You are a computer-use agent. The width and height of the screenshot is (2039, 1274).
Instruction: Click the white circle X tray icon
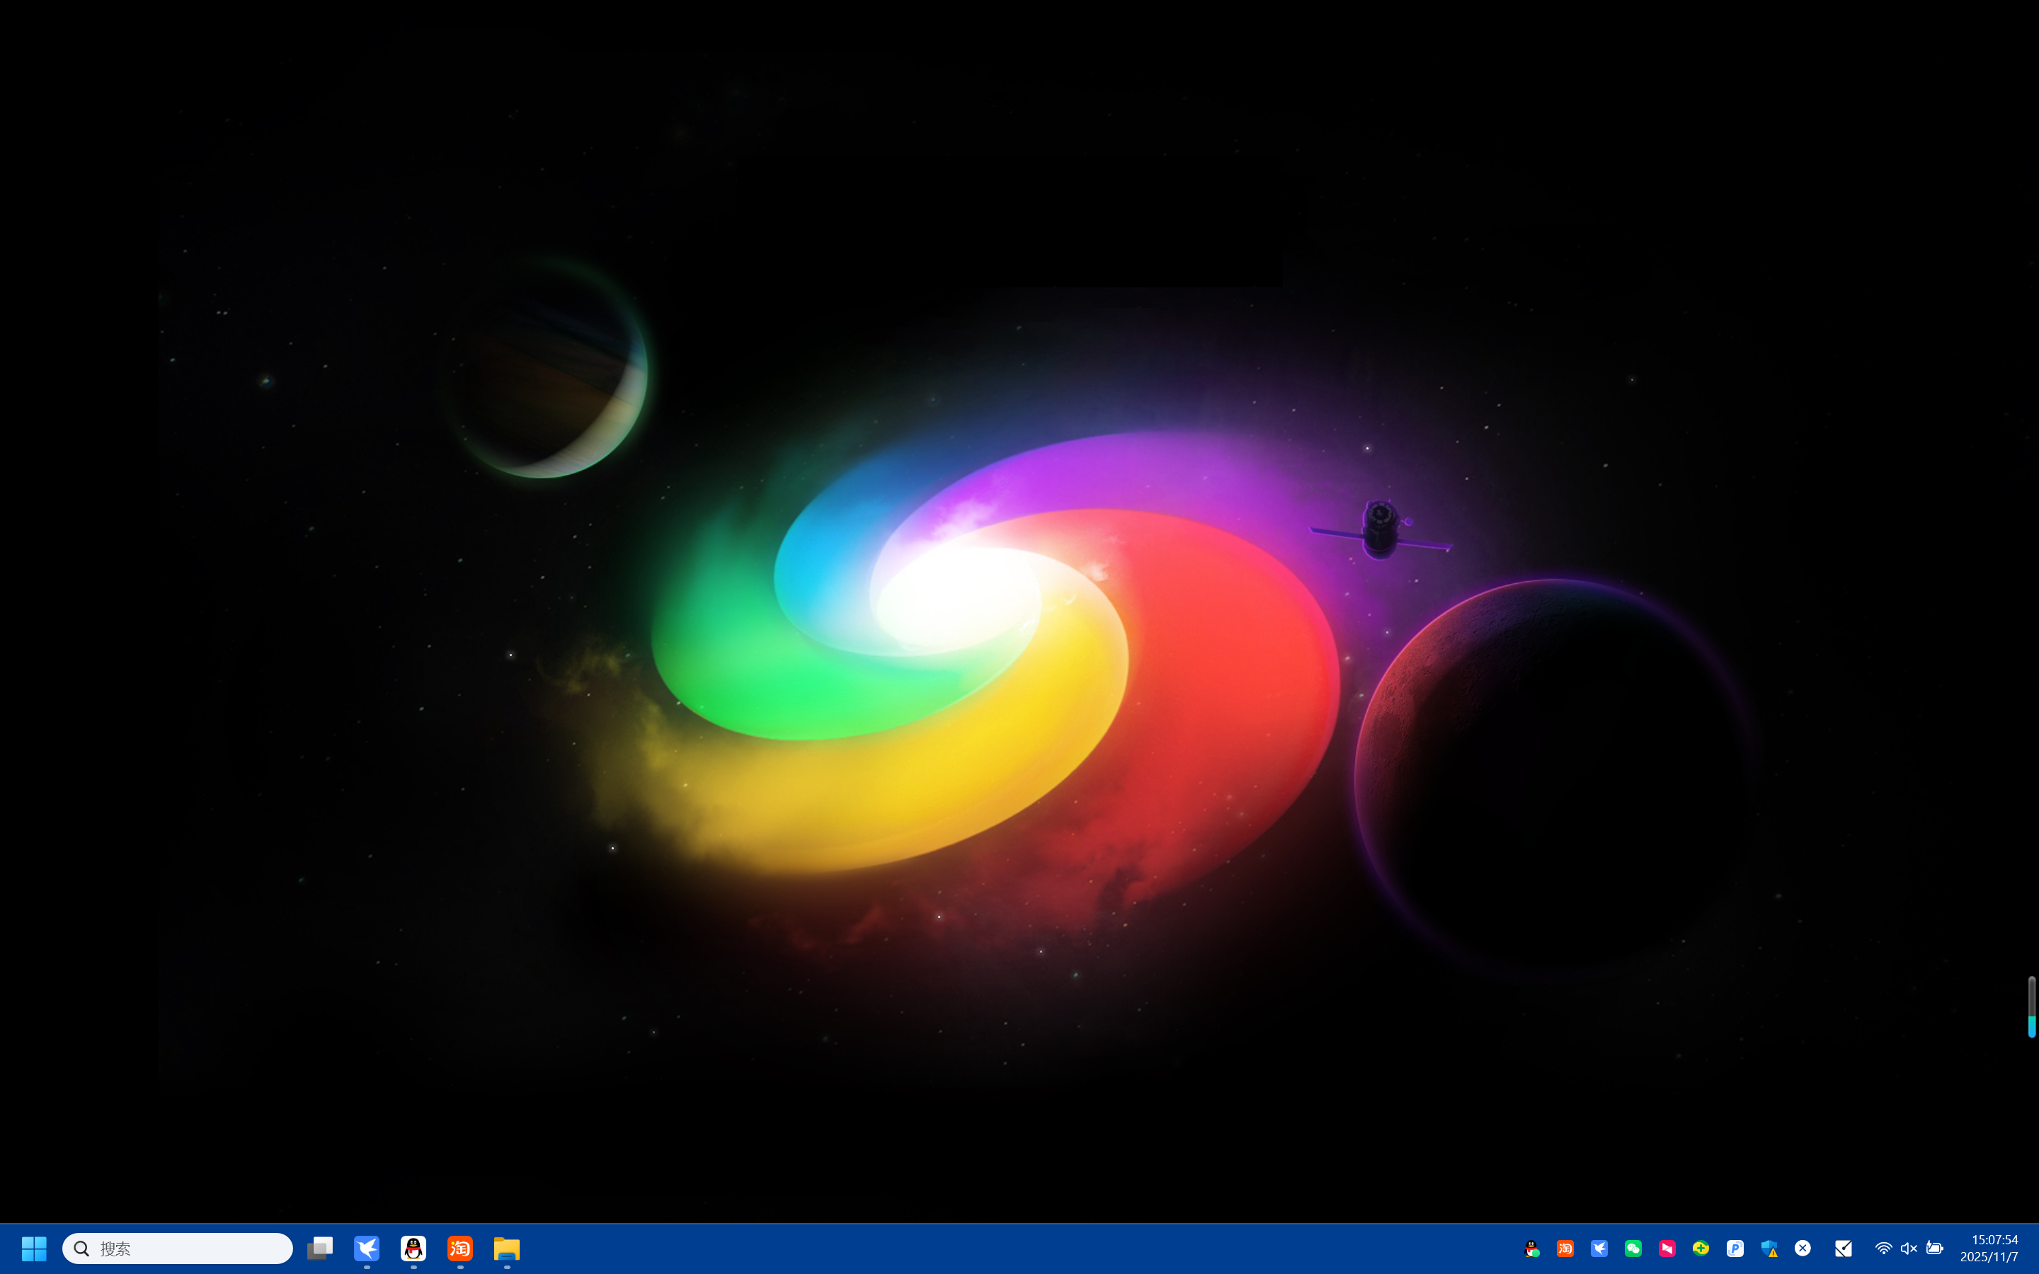pos(1803,1248)
